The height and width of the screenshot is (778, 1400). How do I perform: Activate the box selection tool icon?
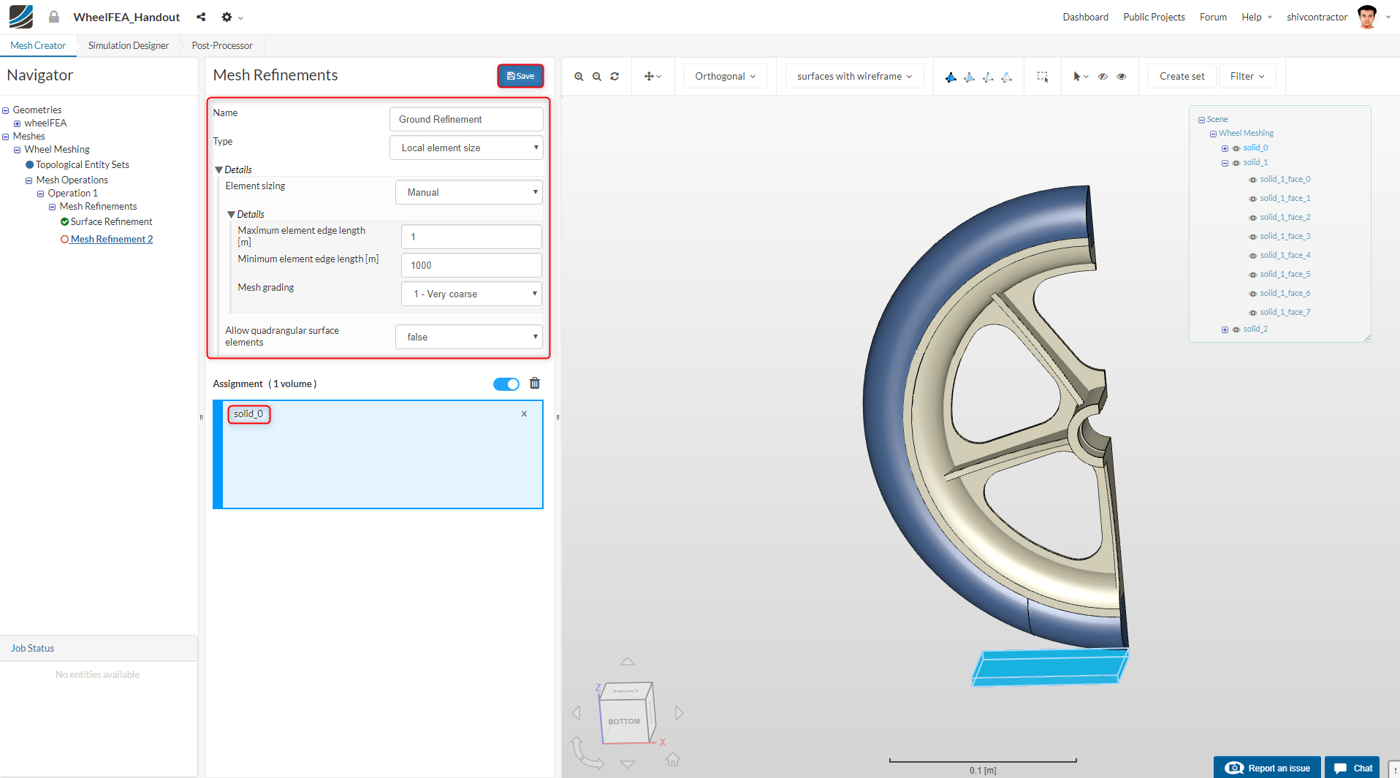(1043, 77)
